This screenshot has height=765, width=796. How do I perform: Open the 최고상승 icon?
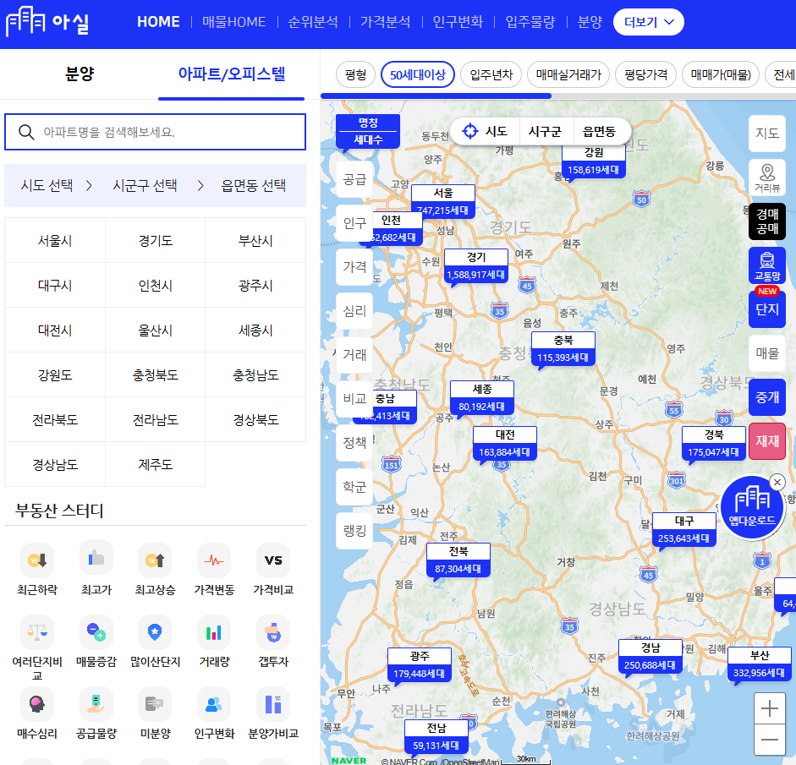(x=155, y=560)
